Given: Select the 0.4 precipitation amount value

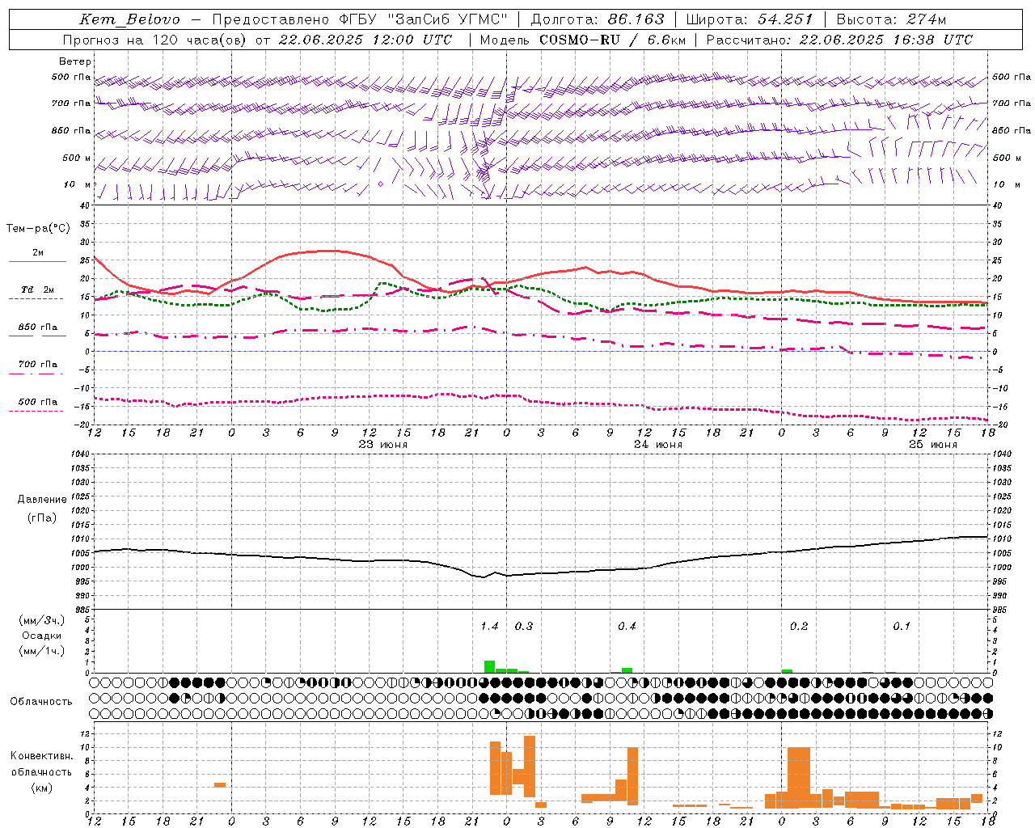Looking at the screenshot, I should [627, 626].
